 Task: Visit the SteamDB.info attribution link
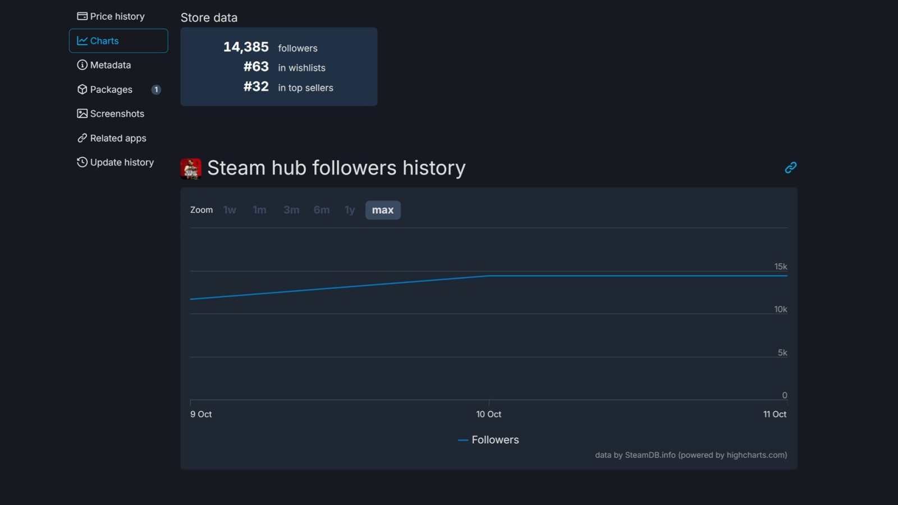point(652,455)
